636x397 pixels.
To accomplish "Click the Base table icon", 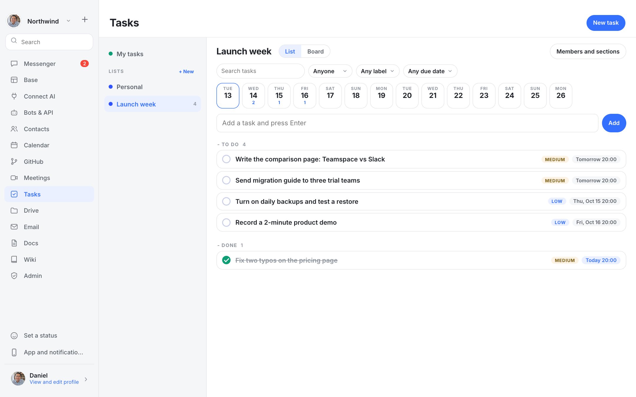I will [14, 80].
